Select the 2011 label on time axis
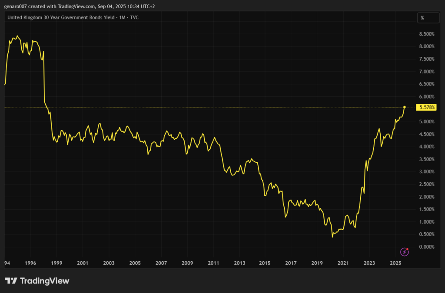This screenshot has height=293, width=445. 213,263
